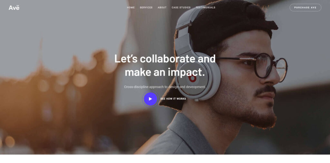Jump to Testimonials nav link

point(205,8)
